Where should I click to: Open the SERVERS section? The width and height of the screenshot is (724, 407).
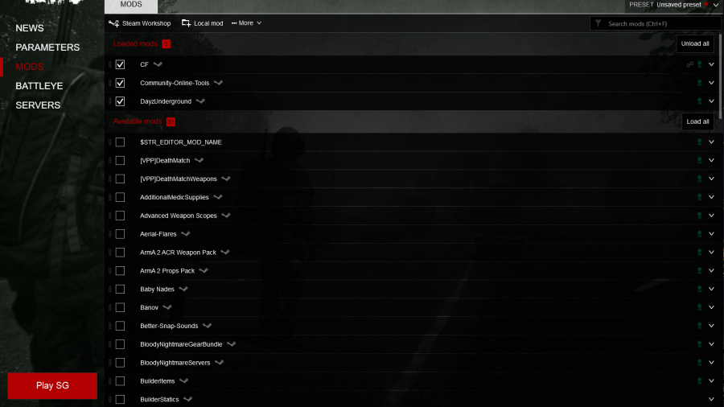coord(38,105)
